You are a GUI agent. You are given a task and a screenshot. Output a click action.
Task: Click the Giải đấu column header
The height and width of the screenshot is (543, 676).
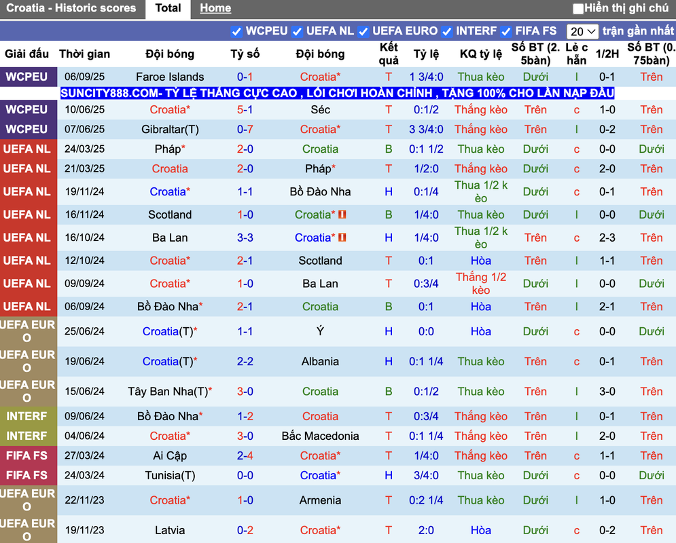click(x=26, y=54)
